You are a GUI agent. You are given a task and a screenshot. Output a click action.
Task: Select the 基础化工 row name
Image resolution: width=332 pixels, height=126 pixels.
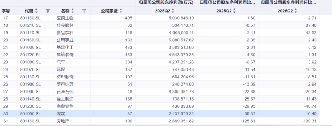[65, 48]
